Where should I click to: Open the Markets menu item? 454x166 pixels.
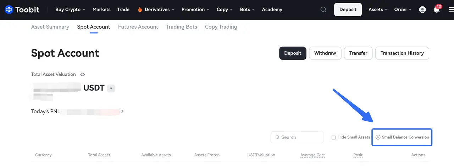101,10
